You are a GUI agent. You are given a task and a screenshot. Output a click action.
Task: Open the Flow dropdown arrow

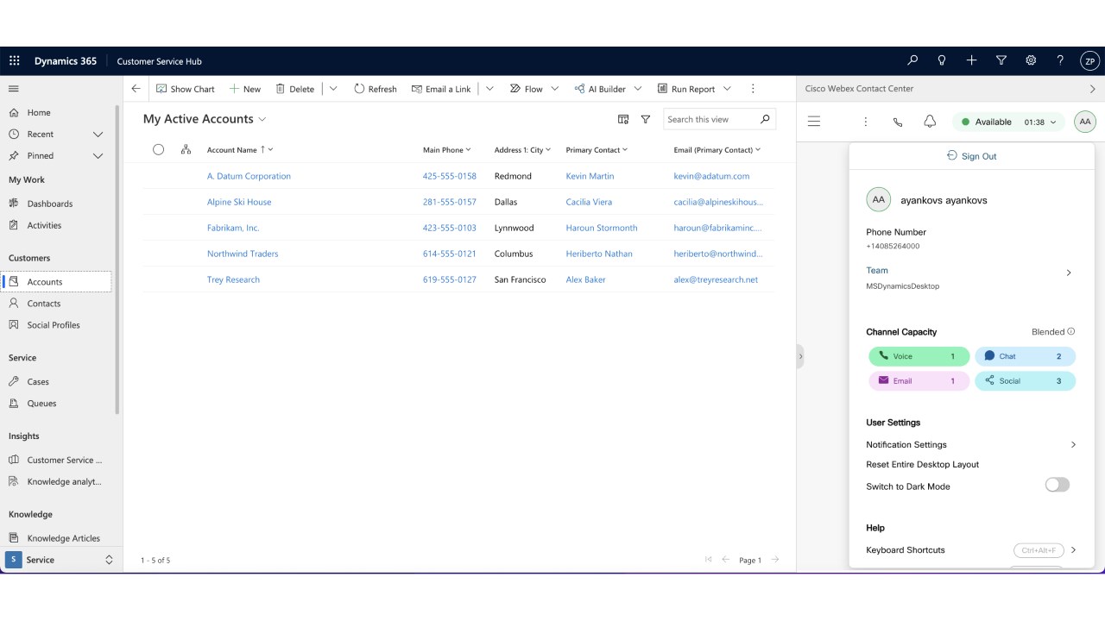point(555,89)
